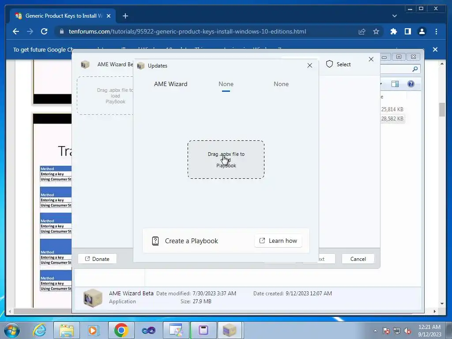Click browser scrollbar down arrow
This screenshot has height=339, width=452.
pyautogui.click(x=442, y=304)
